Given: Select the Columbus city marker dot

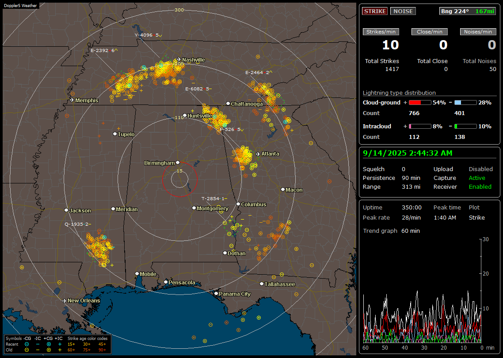Looking at the screenshot, I should [x=238, y=204].
